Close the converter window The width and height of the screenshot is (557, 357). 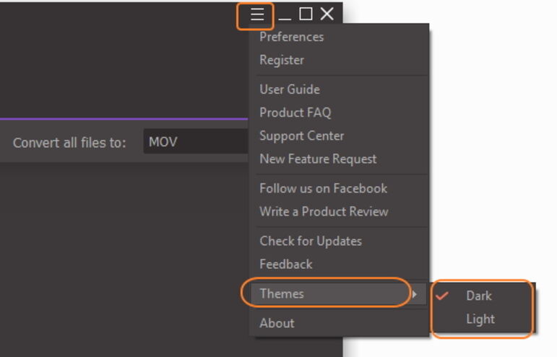pyautogui.click(x=327, y=14)
